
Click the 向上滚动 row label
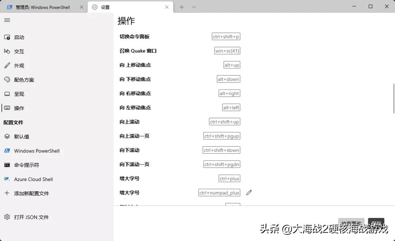pyautogui.click(x=129, y=122)
